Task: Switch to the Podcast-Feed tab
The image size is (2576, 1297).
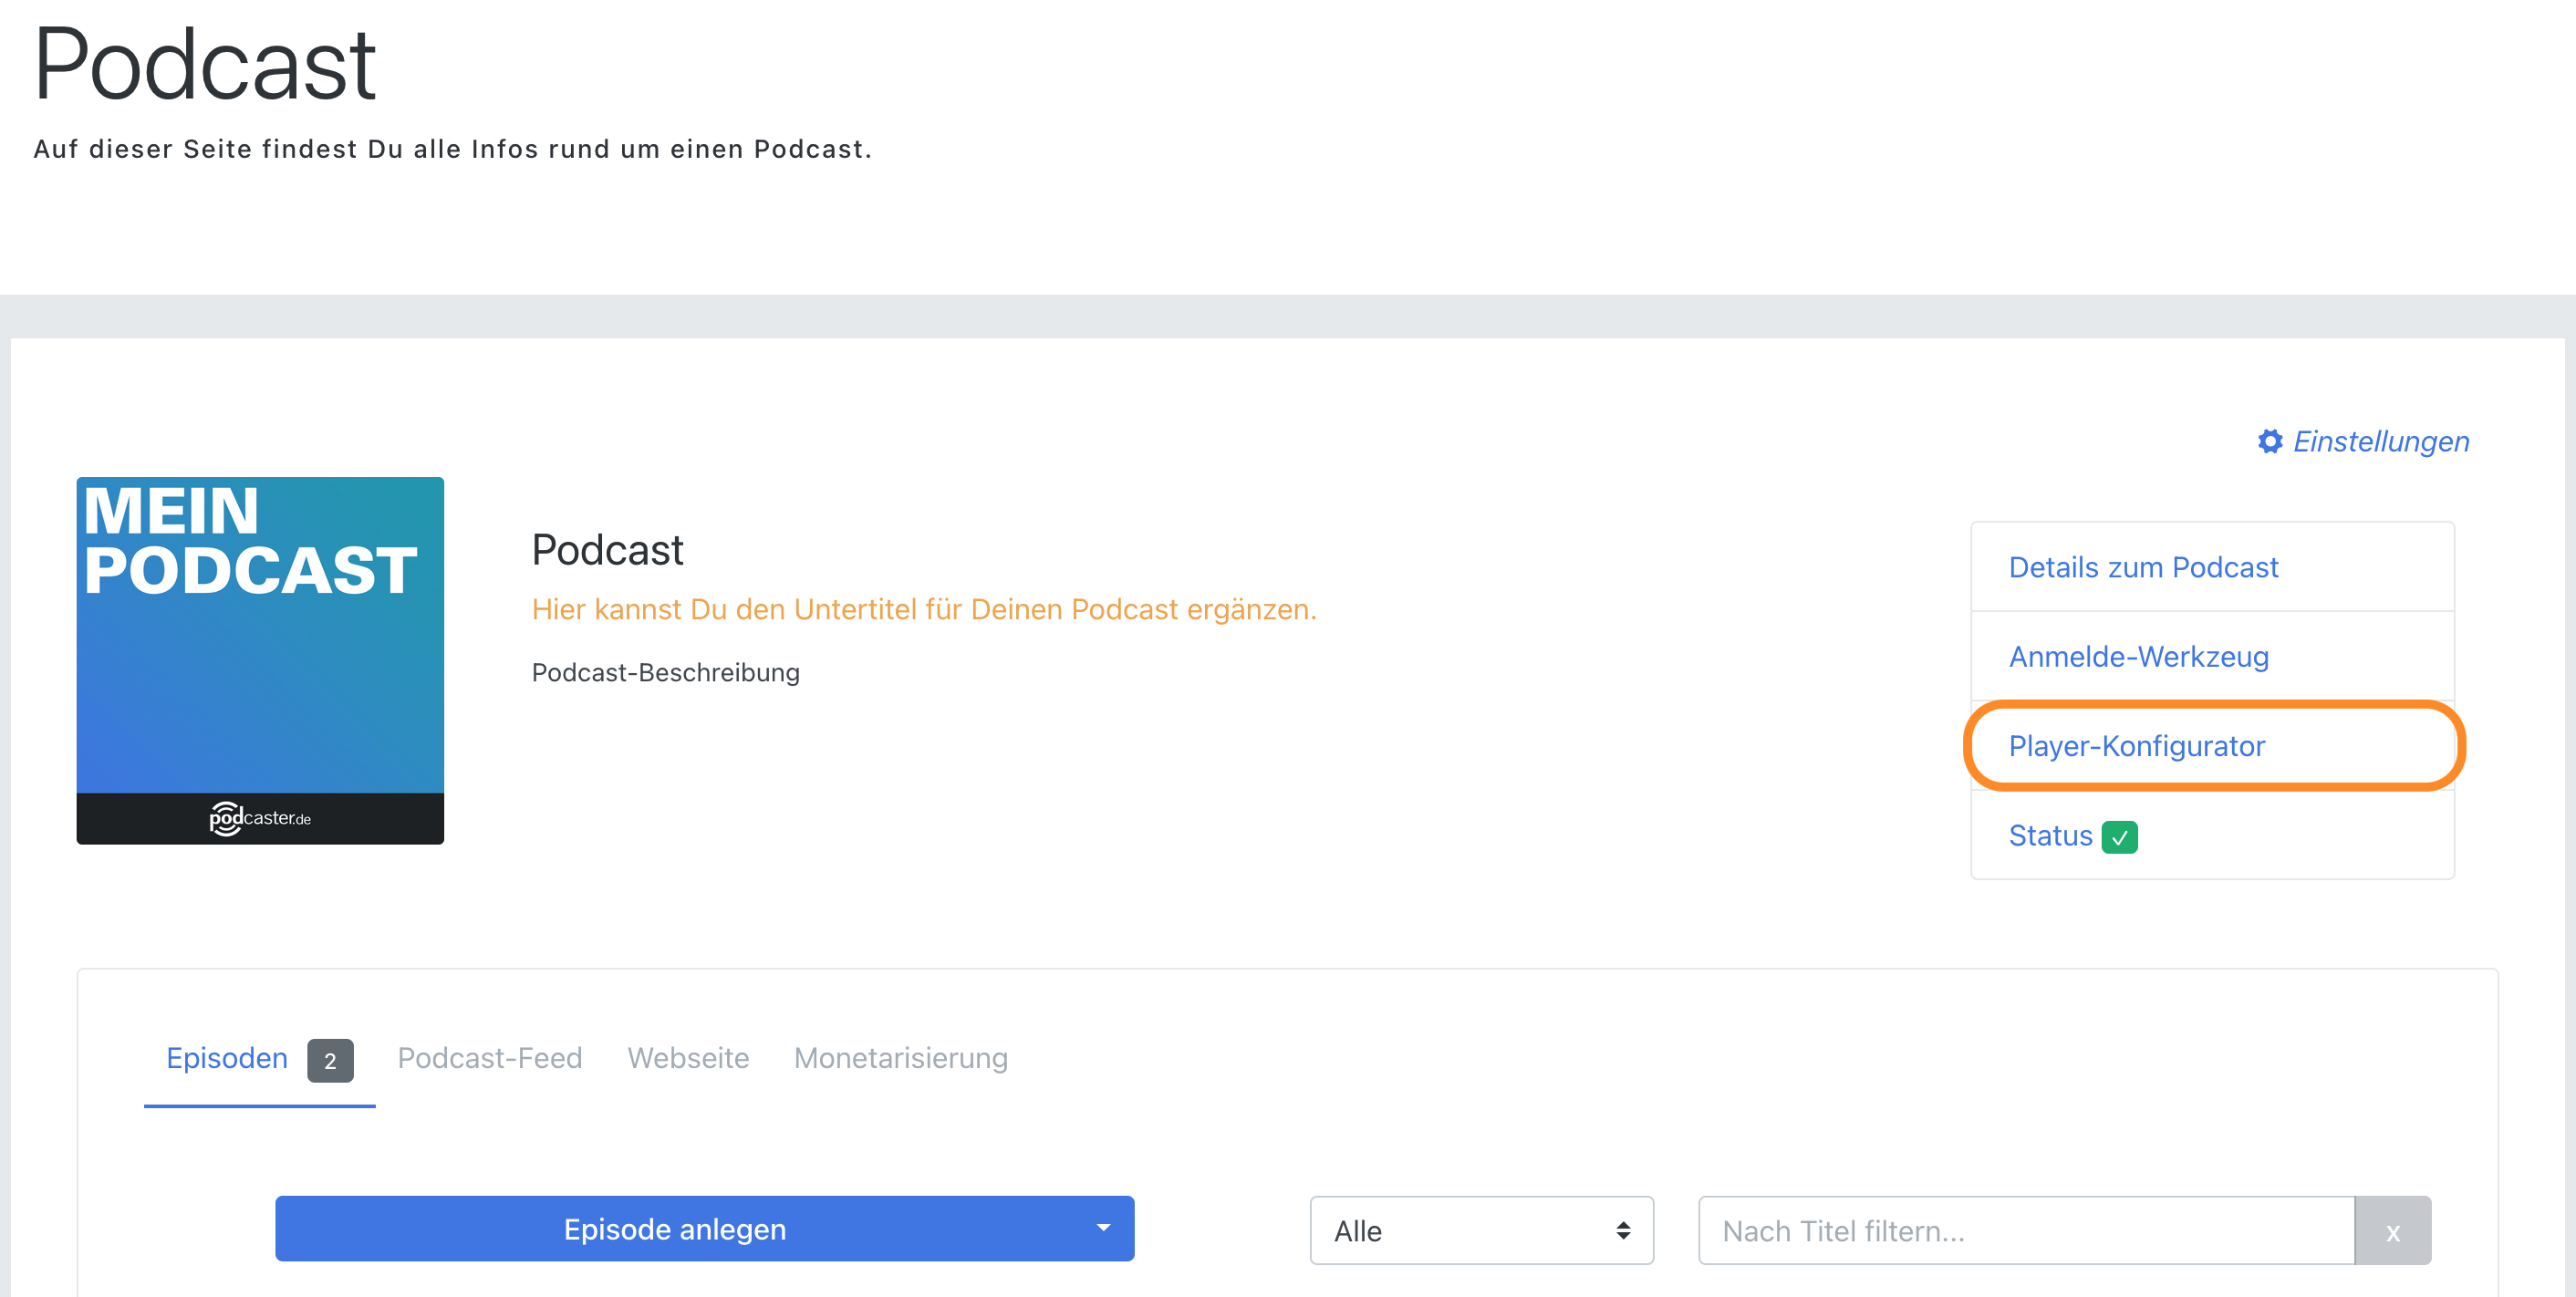Action: click(x=489, y=1058)
